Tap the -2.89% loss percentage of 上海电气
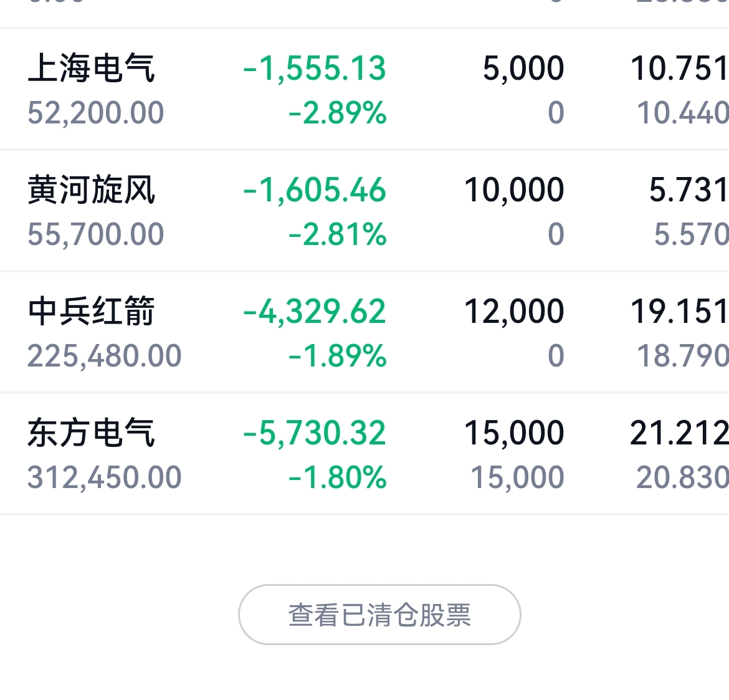Viewport: 729px width, 700px height. point(338,113)
